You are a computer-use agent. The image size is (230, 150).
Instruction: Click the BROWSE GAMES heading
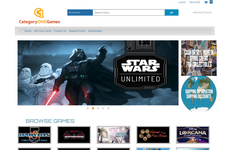(x=50, y=121)
